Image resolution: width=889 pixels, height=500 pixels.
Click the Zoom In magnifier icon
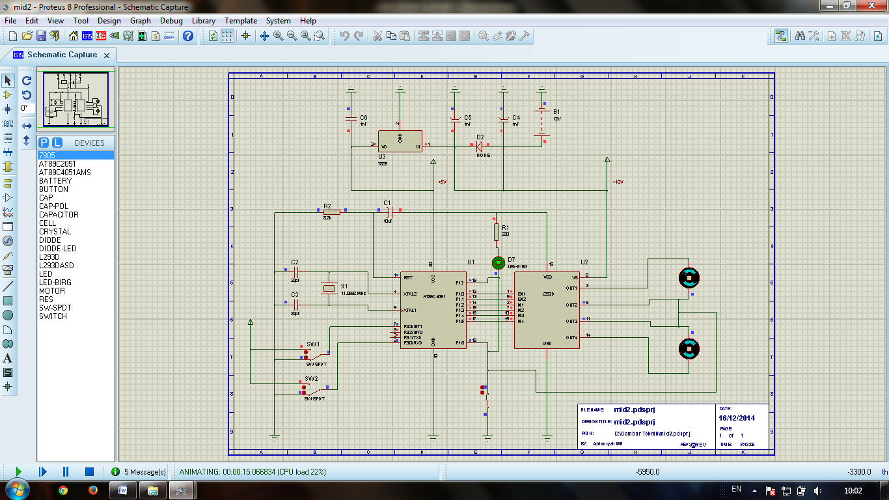coord(278,36)
